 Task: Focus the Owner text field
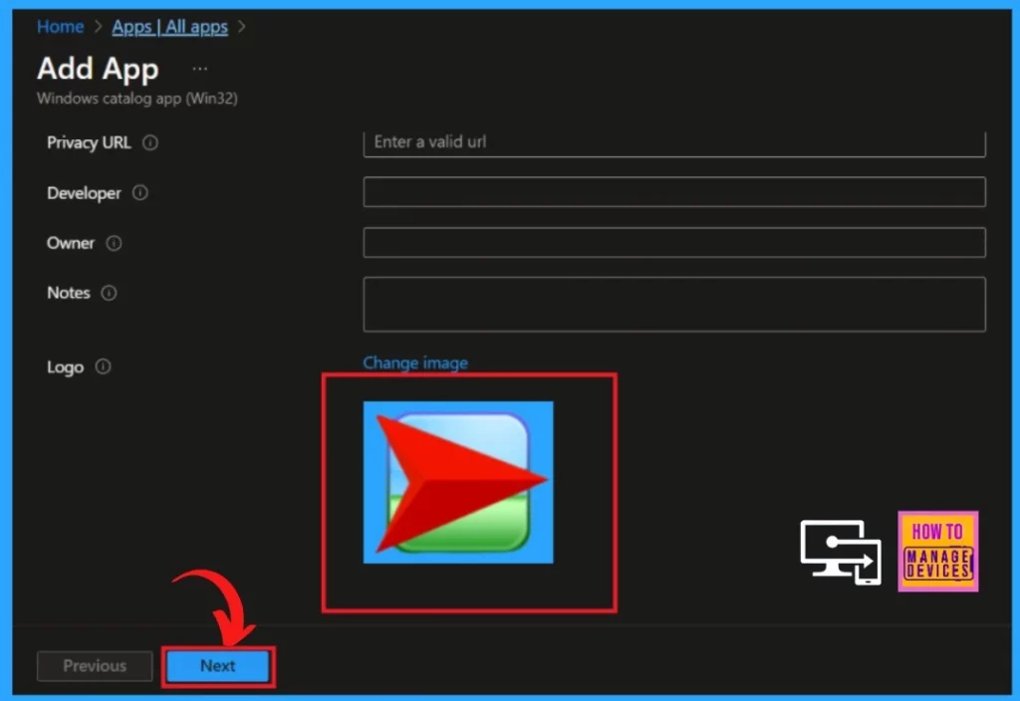pos(674,243)
